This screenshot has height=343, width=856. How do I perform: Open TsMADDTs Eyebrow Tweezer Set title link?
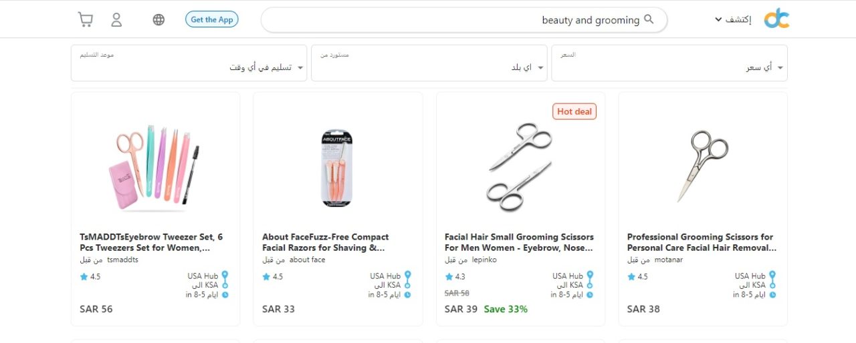[151, 242]
